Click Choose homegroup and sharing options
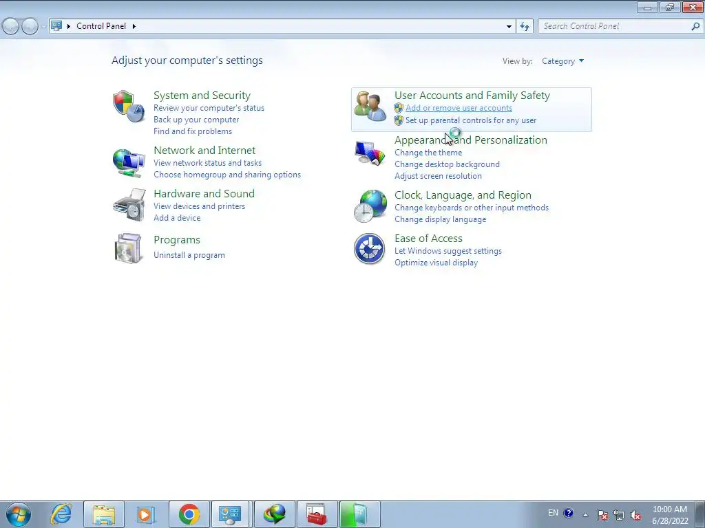Screen dimensions: 705x528 [227, 175]
